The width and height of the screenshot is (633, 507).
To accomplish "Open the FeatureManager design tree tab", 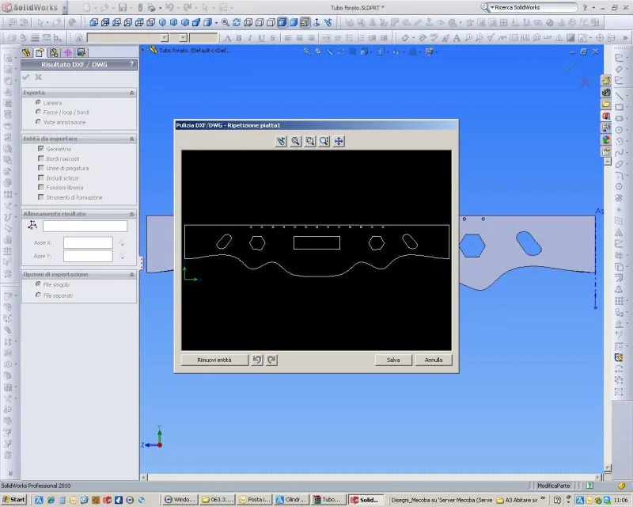I will [x=26, y=52].
